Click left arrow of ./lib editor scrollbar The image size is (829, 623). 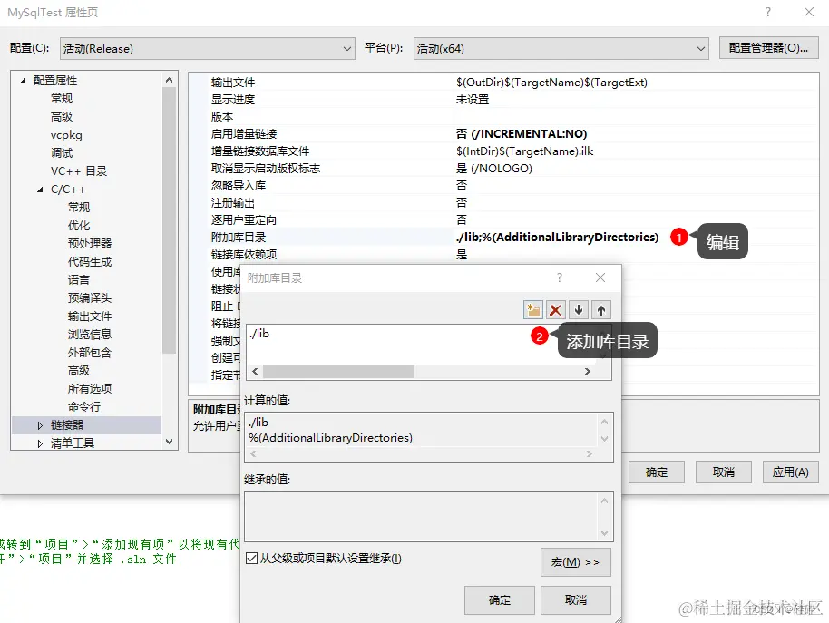point(256,372)
